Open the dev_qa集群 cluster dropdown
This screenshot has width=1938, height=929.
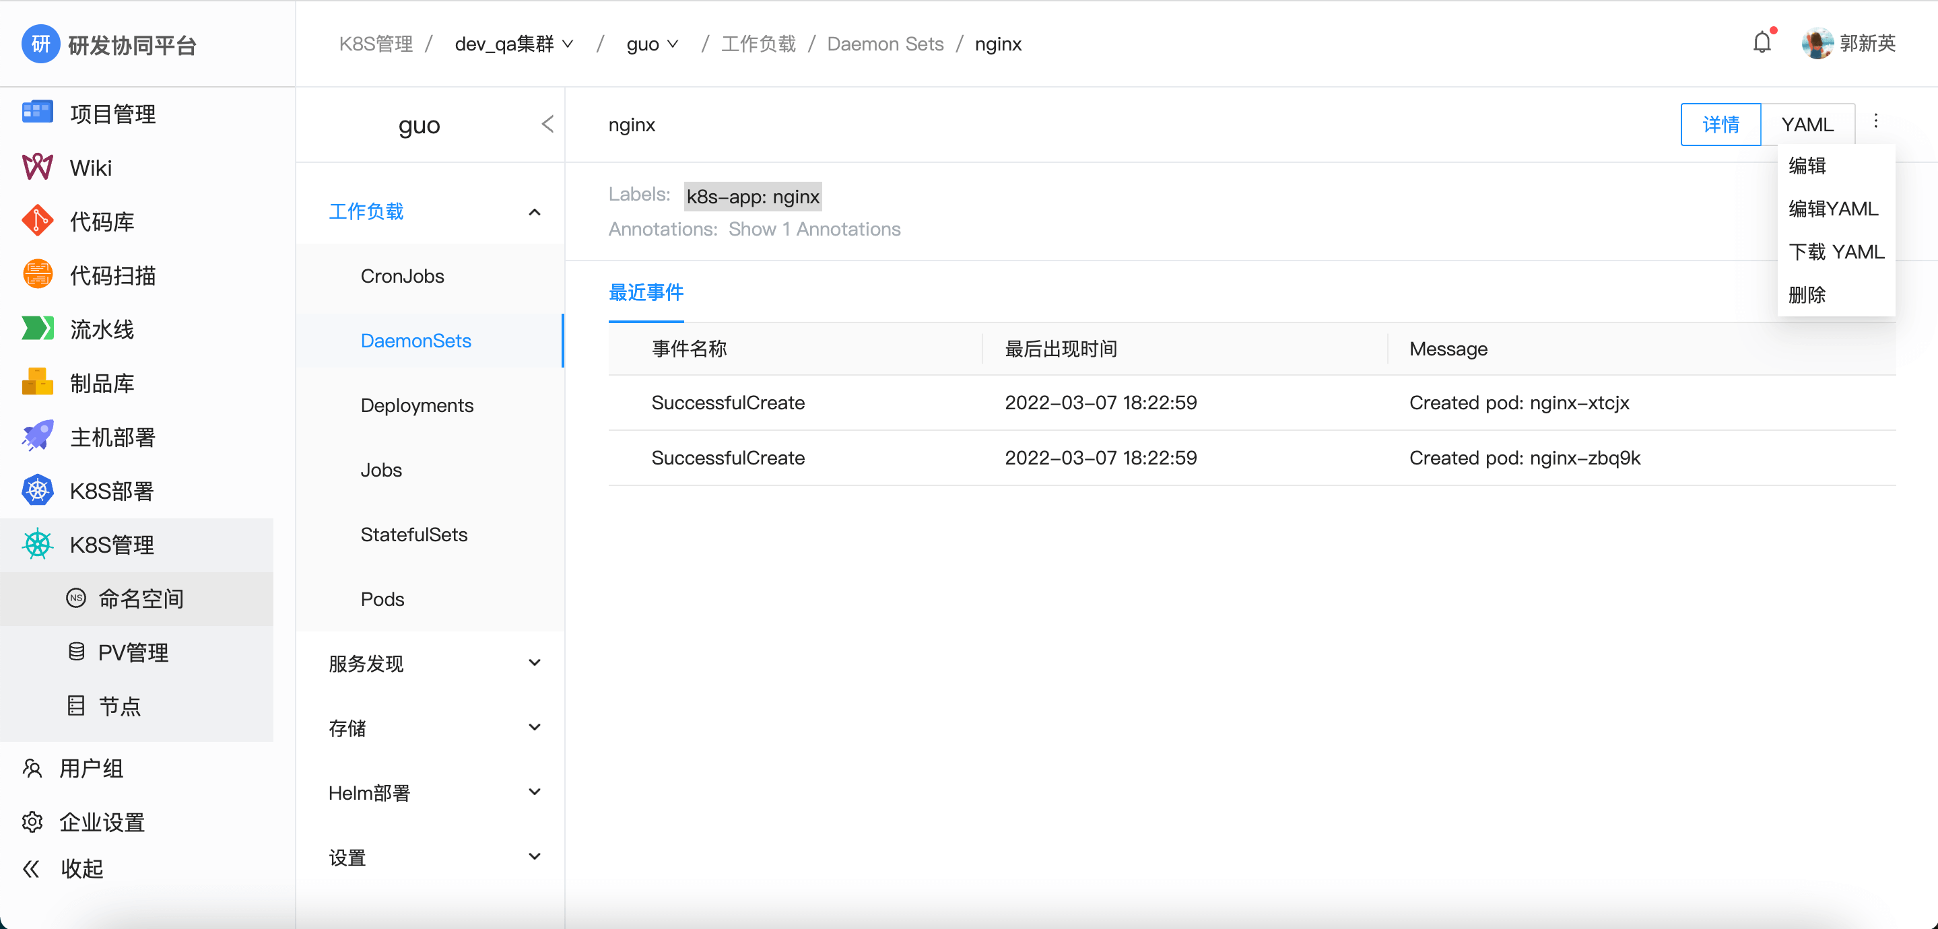click(x=514, y=44)
